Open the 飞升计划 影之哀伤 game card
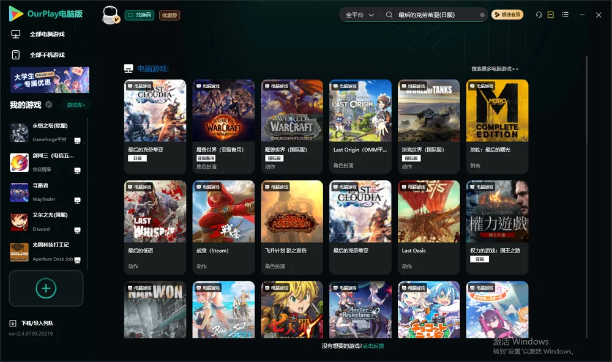612x362 pixels. pos(292,227)
